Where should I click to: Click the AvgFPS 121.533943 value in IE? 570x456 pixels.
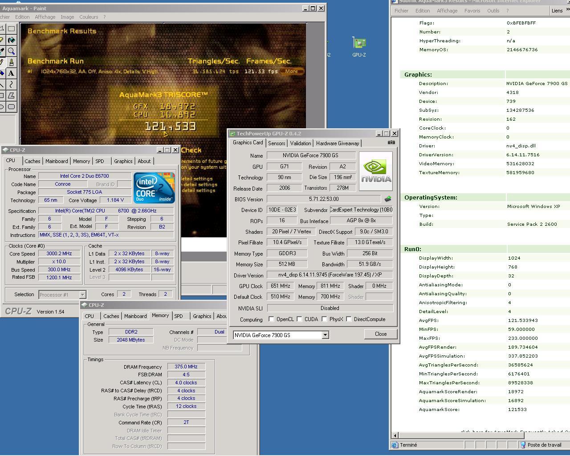pos(523,320)
